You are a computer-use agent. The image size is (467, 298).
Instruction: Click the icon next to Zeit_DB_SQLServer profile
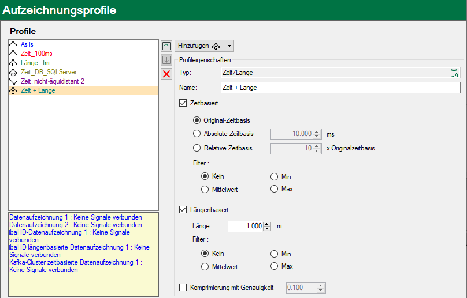click(x=14, y=72)
